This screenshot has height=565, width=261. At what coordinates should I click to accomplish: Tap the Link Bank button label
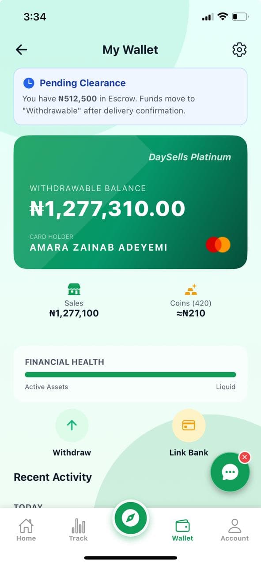pos(189,452)
